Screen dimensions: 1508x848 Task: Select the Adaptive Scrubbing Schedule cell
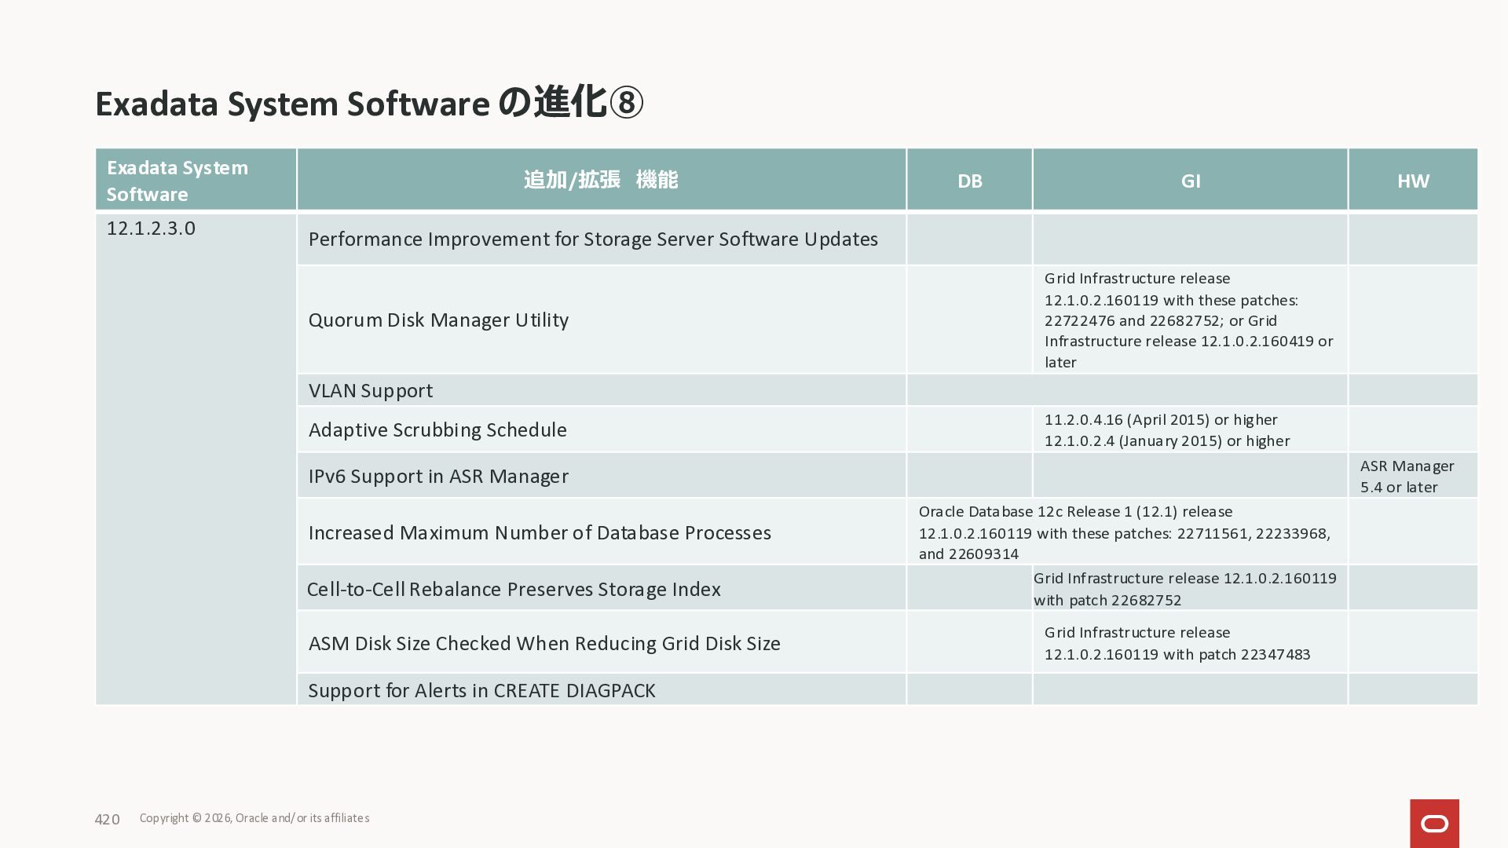[437, 430]
